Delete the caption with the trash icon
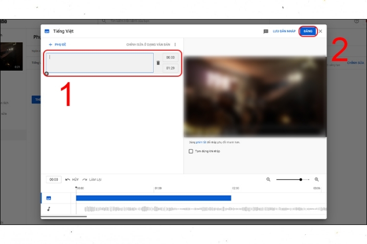 click(158, 63)
